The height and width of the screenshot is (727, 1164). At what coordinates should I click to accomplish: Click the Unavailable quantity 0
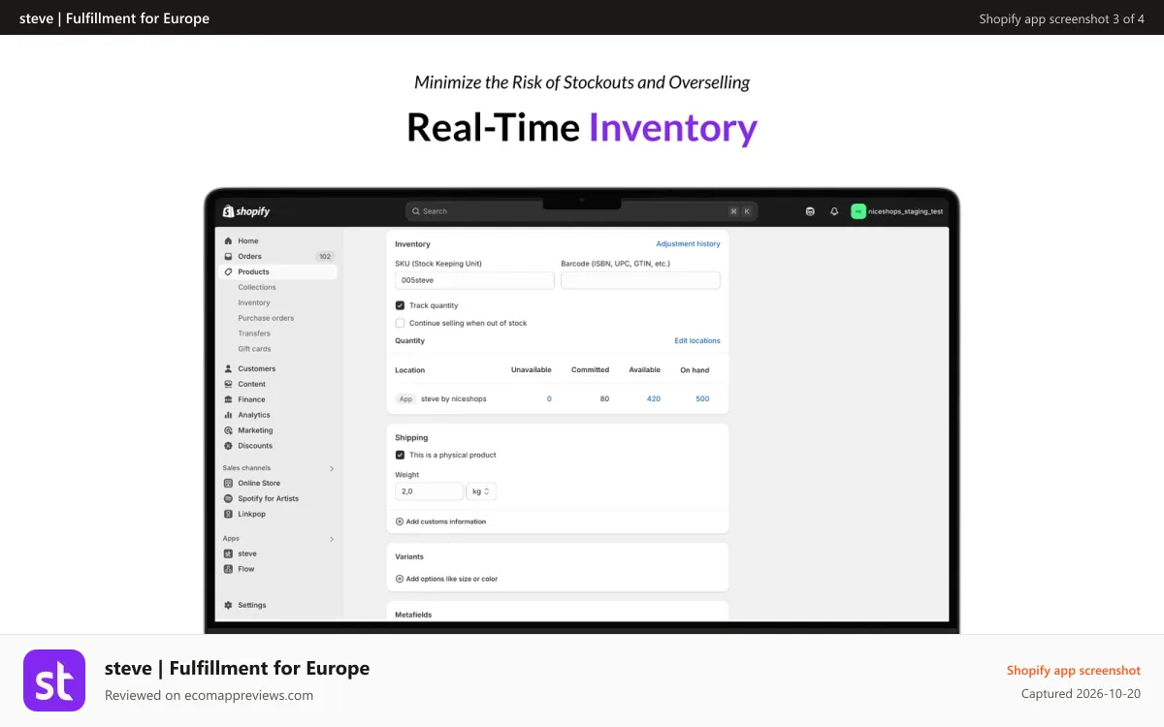pyautogui.click(x=549, y=398)
